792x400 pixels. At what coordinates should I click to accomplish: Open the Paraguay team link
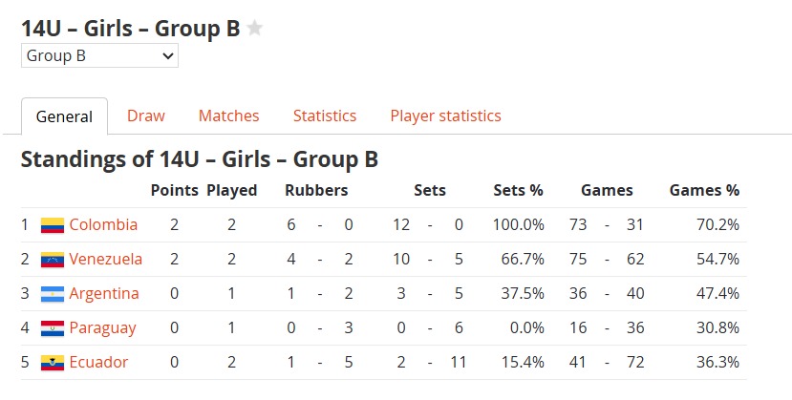[102, 327]
